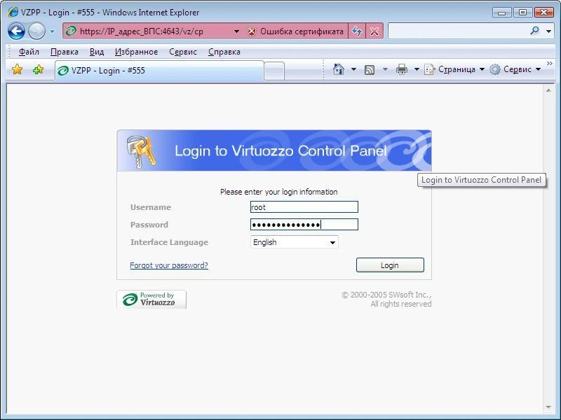This screenshot has width=561, height=420.
Task: Click the scrollbar down arrow
Action: pyautogui.click(x=548, y=407)
